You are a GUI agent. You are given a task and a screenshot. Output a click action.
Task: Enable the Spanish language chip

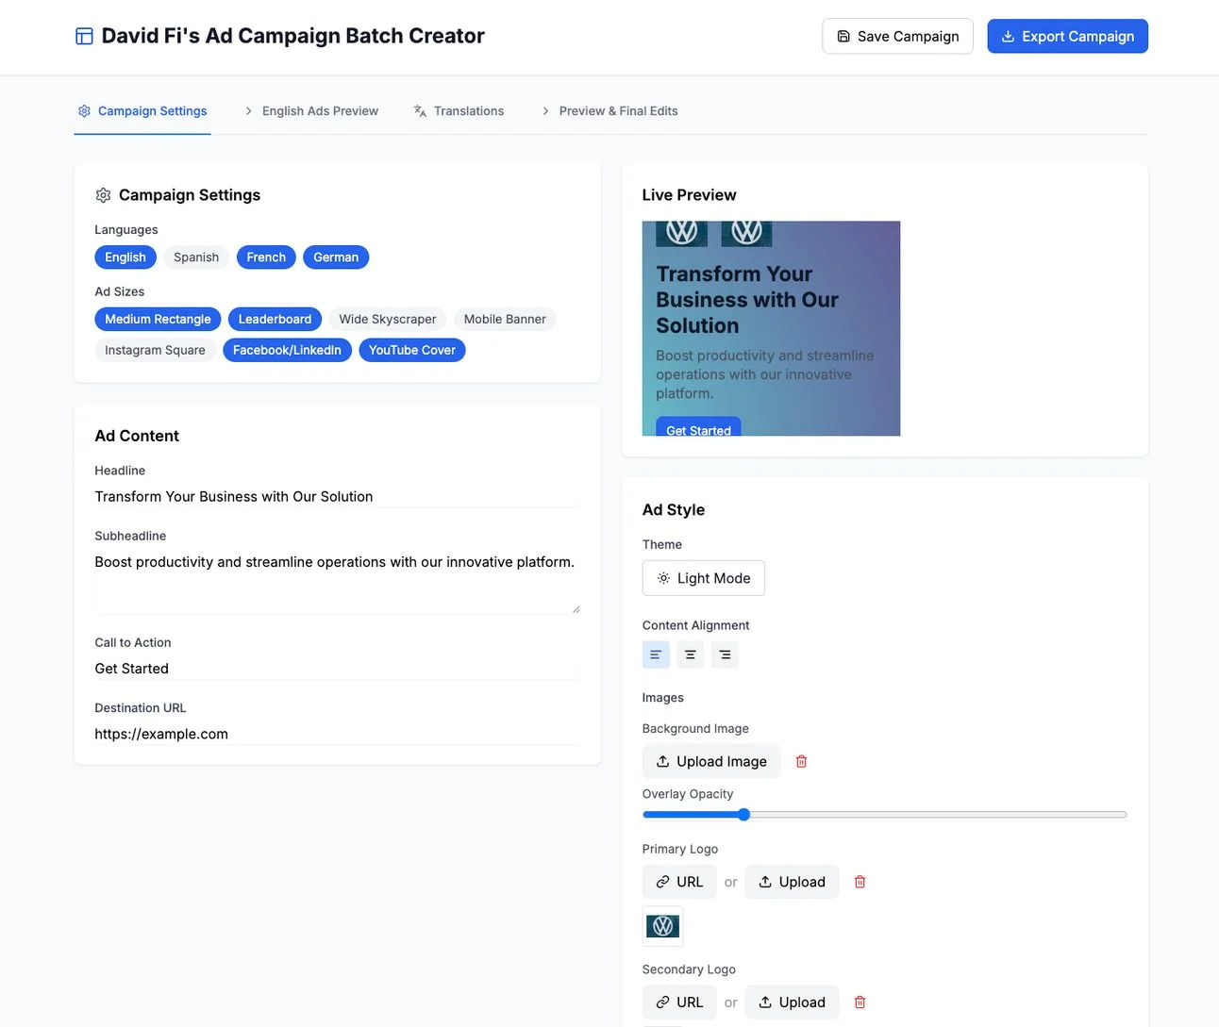[x=196, y=257]
